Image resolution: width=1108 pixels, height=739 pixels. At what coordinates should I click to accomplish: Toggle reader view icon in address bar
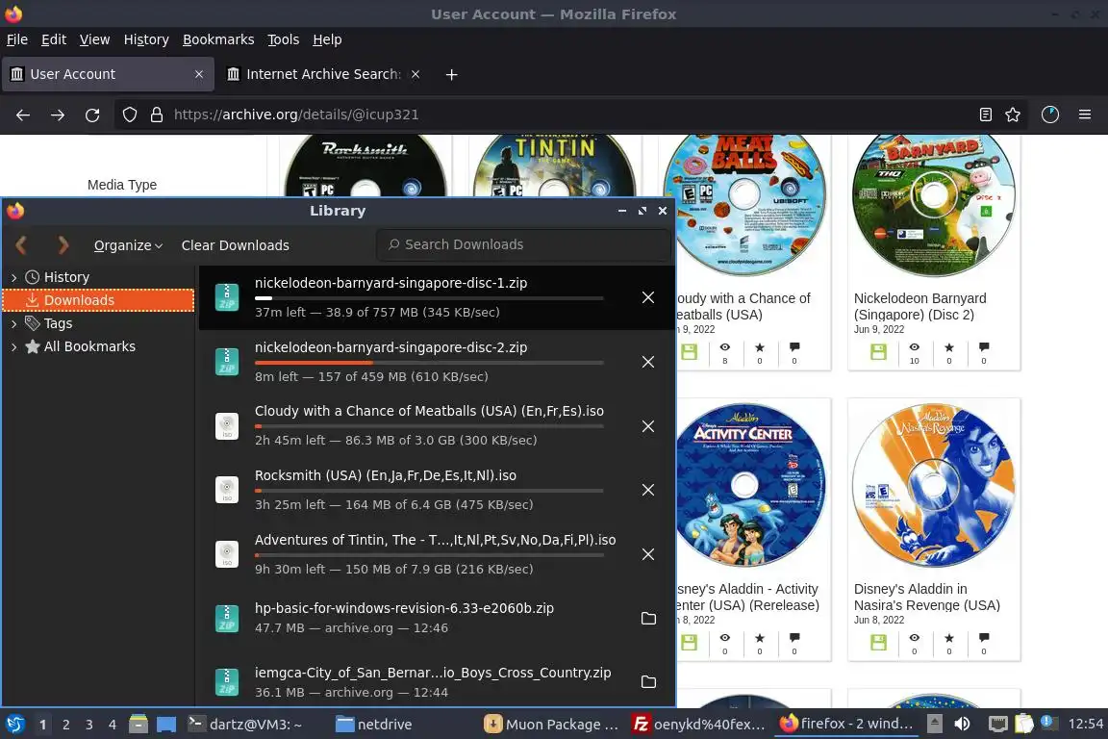click(985, 115)
